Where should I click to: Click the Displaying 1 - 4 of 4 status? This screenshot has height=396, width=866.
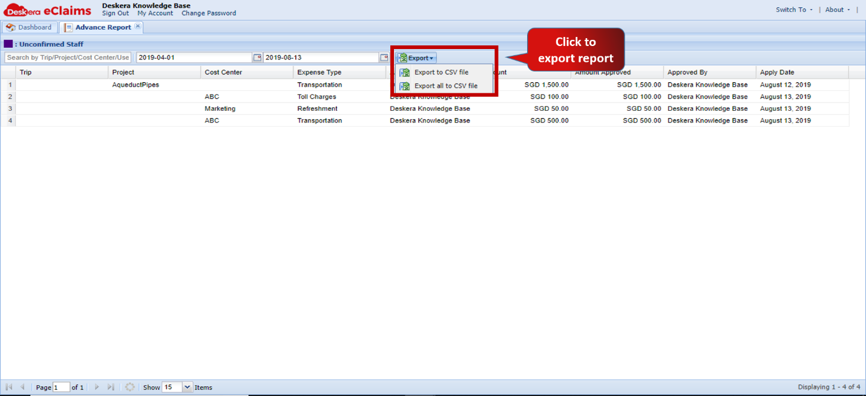(828, 387)
